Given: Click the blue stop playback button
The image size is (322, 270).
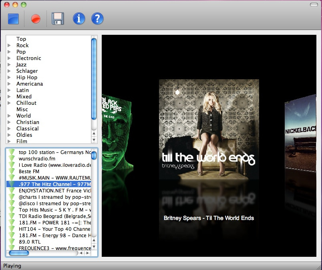Looking at the screenshot, I should point(13,19).
